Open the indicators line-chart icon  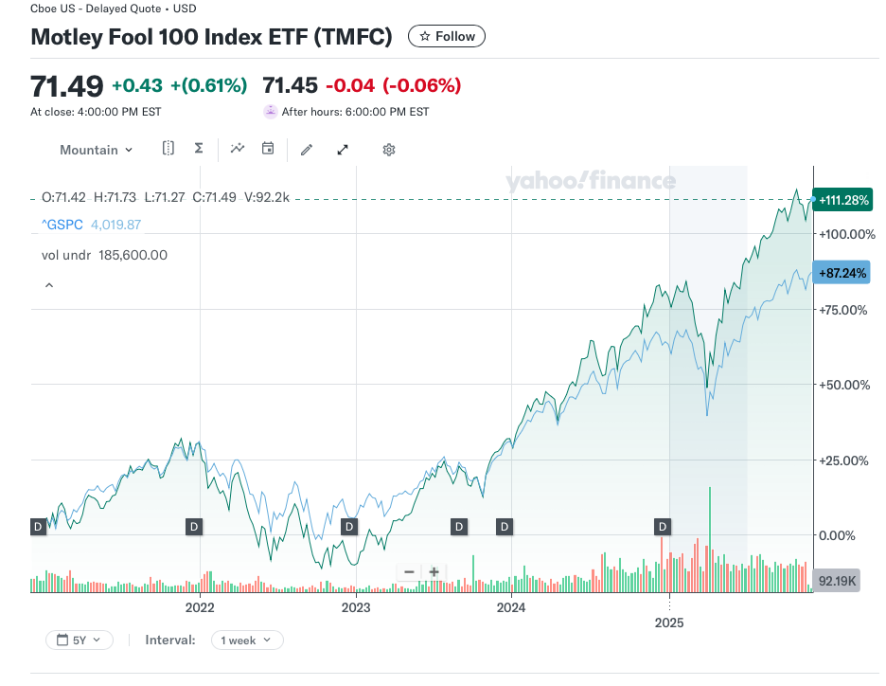238,149
